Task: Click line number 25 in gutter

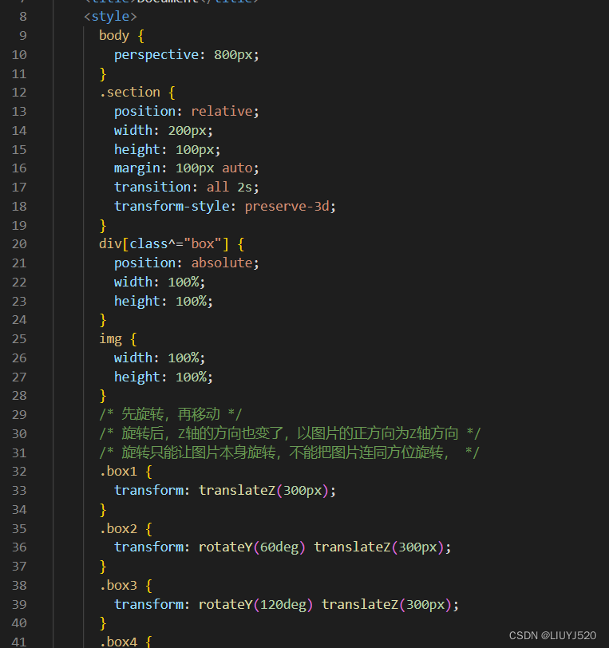Action: point(19,339)
